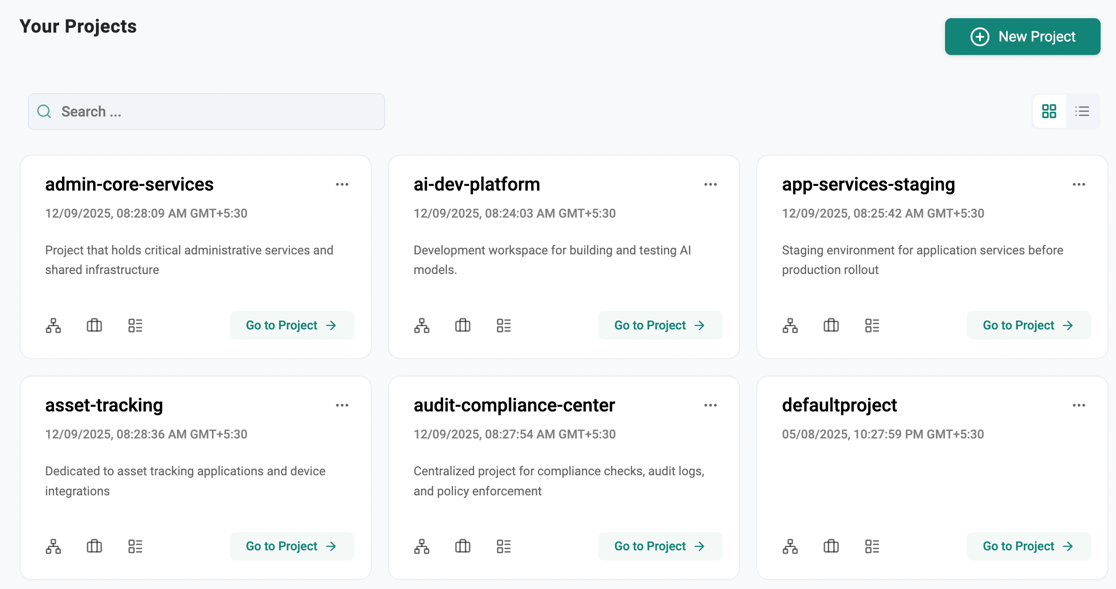This screenshot has width=1116, height=589.
Task: Click list-details icon on defaultproject card
Action: pyautogui.click(x=872, y=546)
